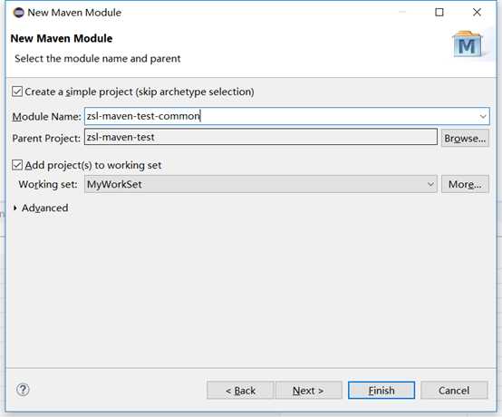
Task: Click the Maven module wizard icon
Action: click(467, 44)
